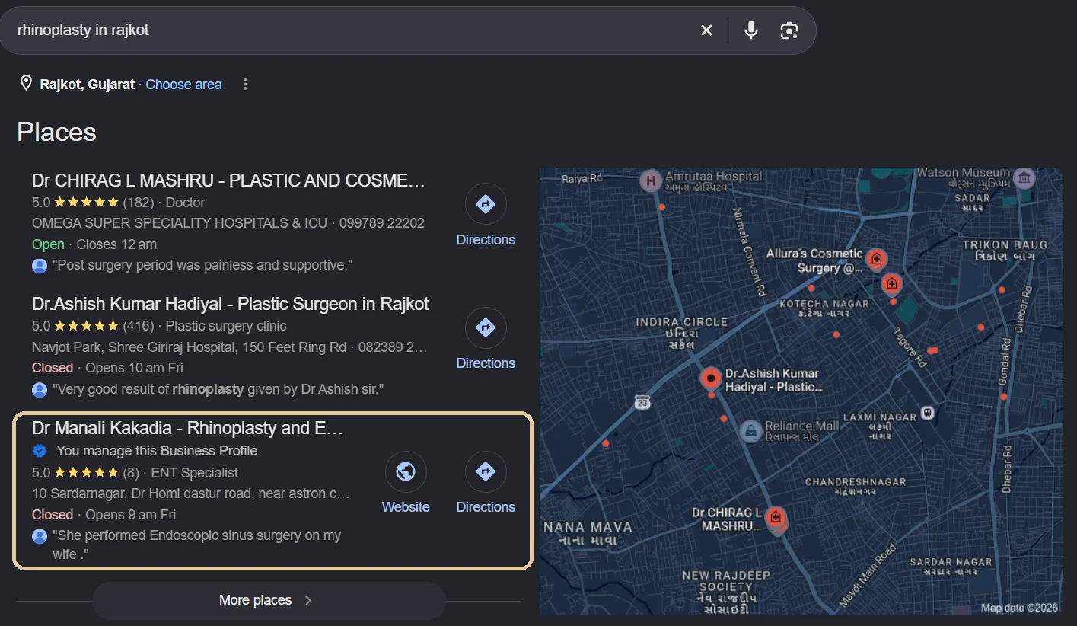Click the Dr CHIRAG L MASHRU map pin

(x=776, y=518)
